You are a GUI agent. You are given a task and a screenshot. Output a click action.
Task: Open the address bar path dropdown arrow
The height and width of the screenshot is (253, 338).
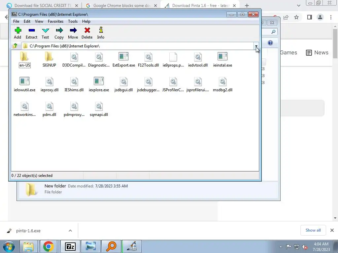coord(256,46)
